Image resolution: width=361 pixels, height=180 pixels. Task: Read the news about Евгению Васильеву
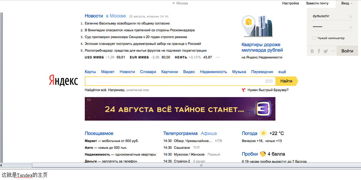[127, 23]
